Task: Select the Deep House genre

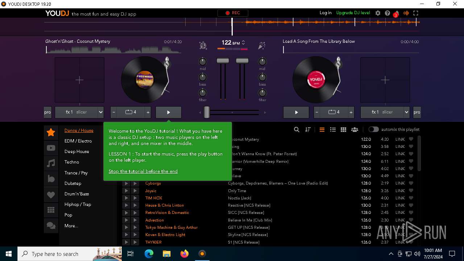Action: [x=77, y=152]
